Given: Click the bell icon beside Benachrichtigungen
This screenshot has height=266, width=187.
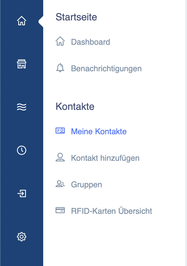Looking at the screenshot, I should (60, 68).
